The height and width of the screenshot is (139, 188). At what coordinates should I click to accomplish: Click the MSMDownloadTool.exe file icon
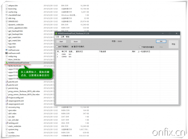[6, 63]
